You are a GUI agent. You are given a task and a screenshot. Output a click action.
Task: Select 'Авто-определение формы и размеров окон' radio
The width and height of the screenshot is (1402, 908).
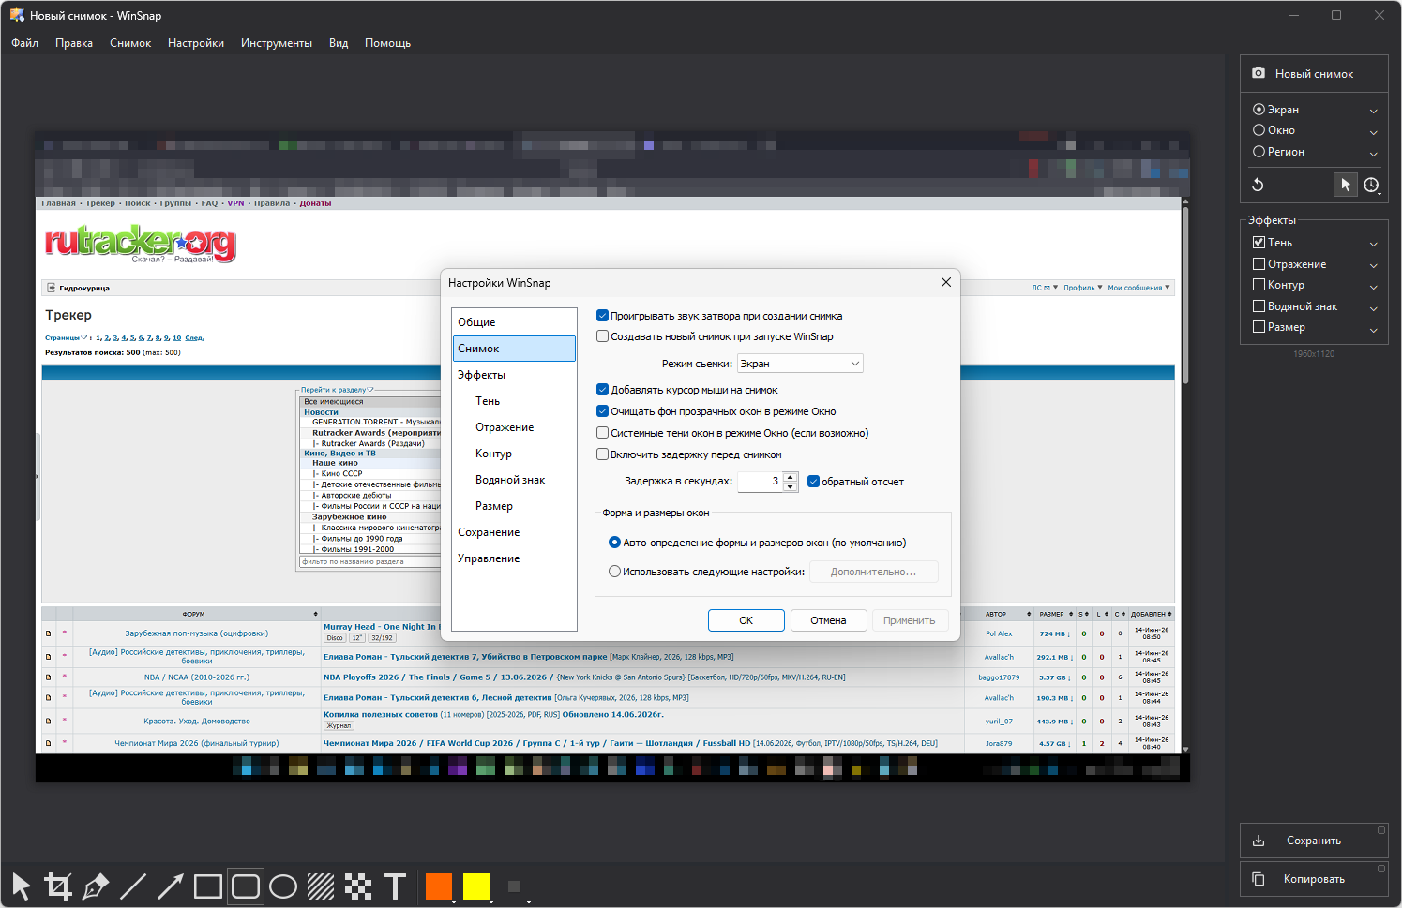(615, 543)
